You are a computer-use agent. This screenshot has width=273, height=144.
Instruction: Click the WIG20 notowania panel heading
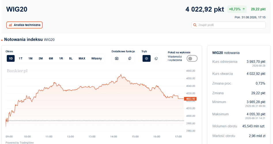pos(226,53)
